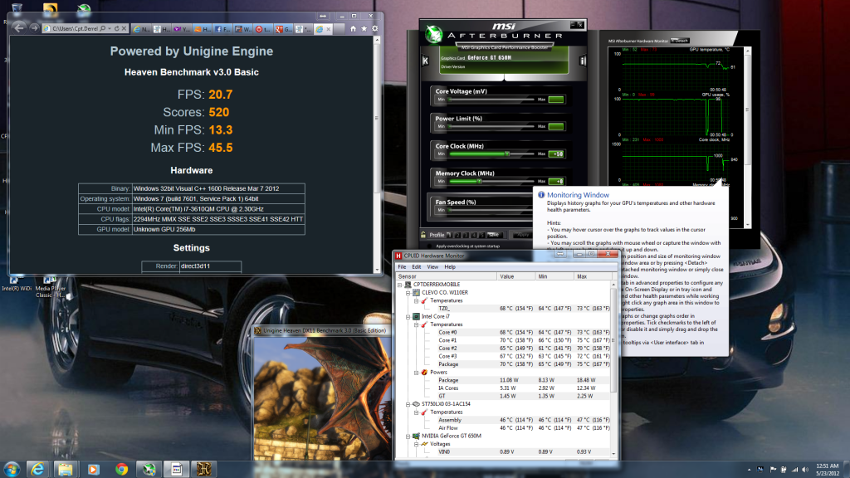Open address bar autocomplete dropdown

110,28
